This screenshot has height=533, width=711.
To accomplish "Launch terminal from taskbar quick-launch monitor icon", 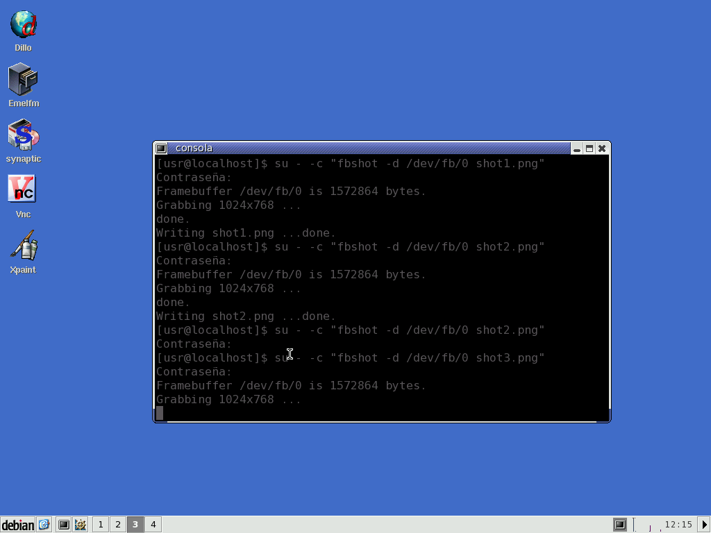I will (x=63, y=525).
